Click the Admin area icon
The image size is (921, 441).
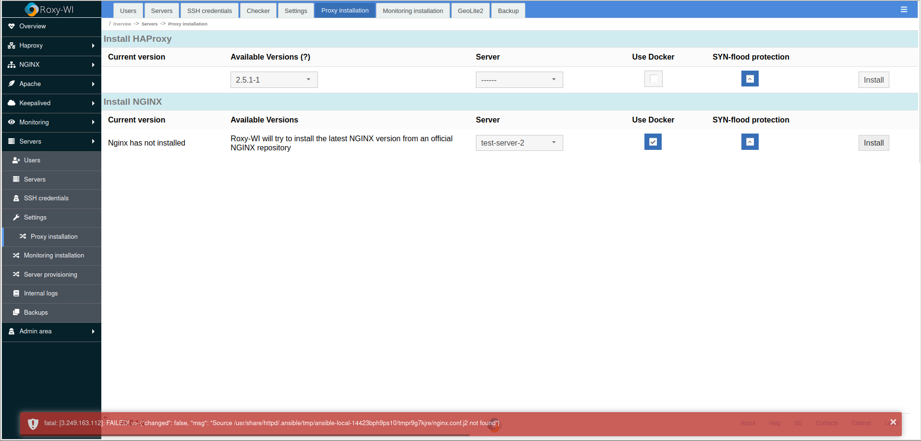[x=12, y=331]
